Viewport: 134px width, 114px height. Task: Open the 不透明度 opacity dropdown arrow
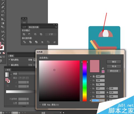(28, 99)
